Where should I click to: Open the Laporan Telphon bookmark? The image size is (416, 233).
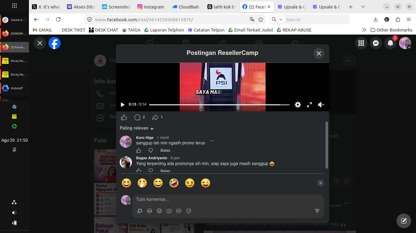point(164,30)
